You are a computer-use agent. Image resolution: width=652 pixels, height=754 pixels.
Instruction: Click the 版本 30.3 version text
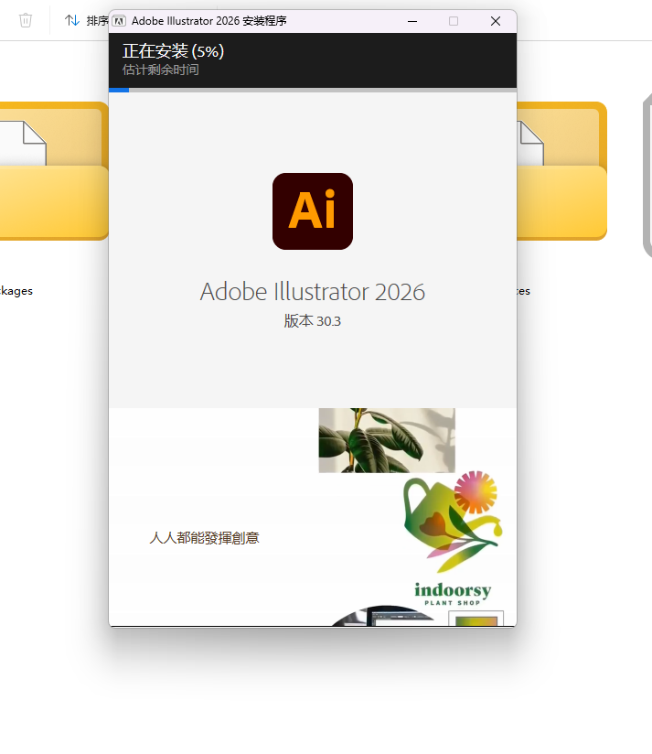tap(313, 321)
